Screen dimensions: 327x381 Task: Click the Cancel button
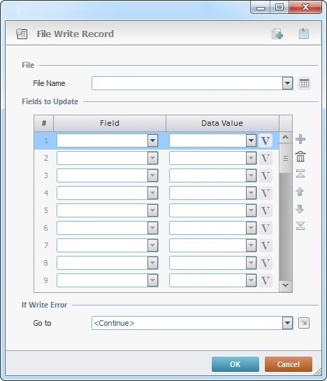click(289, 364)
